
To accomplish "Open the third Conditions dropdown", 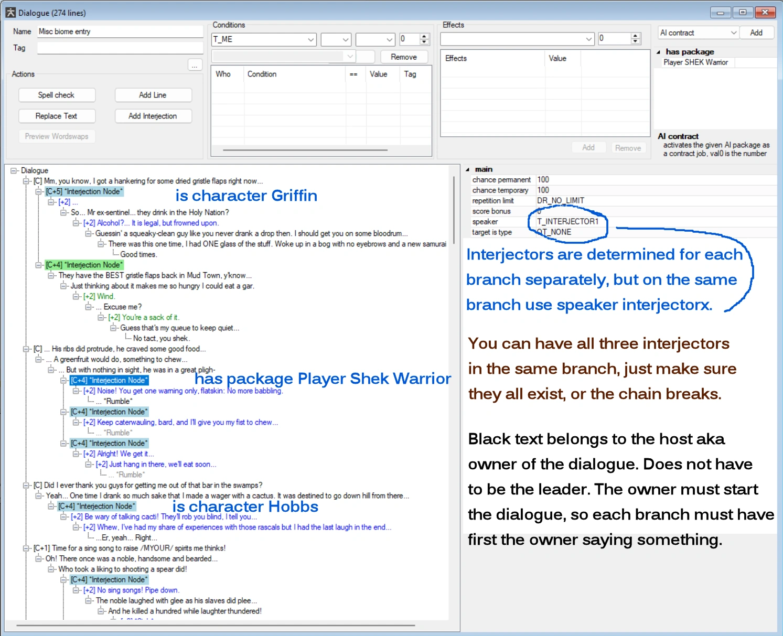I will [x=389, y=39].
